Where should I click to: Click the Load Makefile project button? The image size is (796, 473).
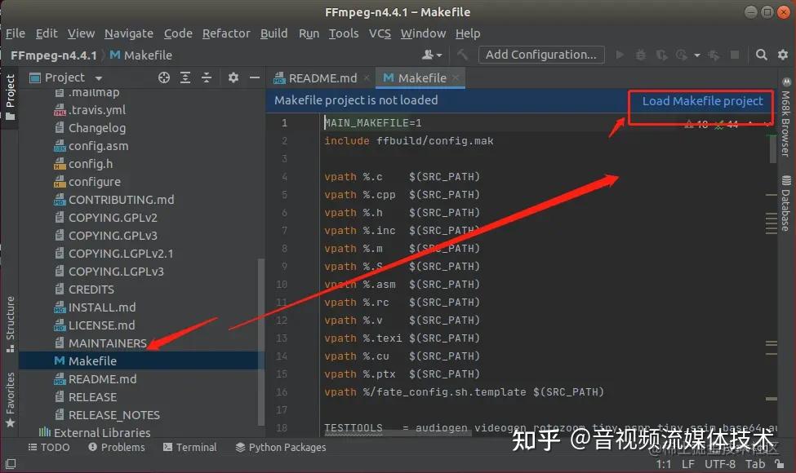pos(700,101)
